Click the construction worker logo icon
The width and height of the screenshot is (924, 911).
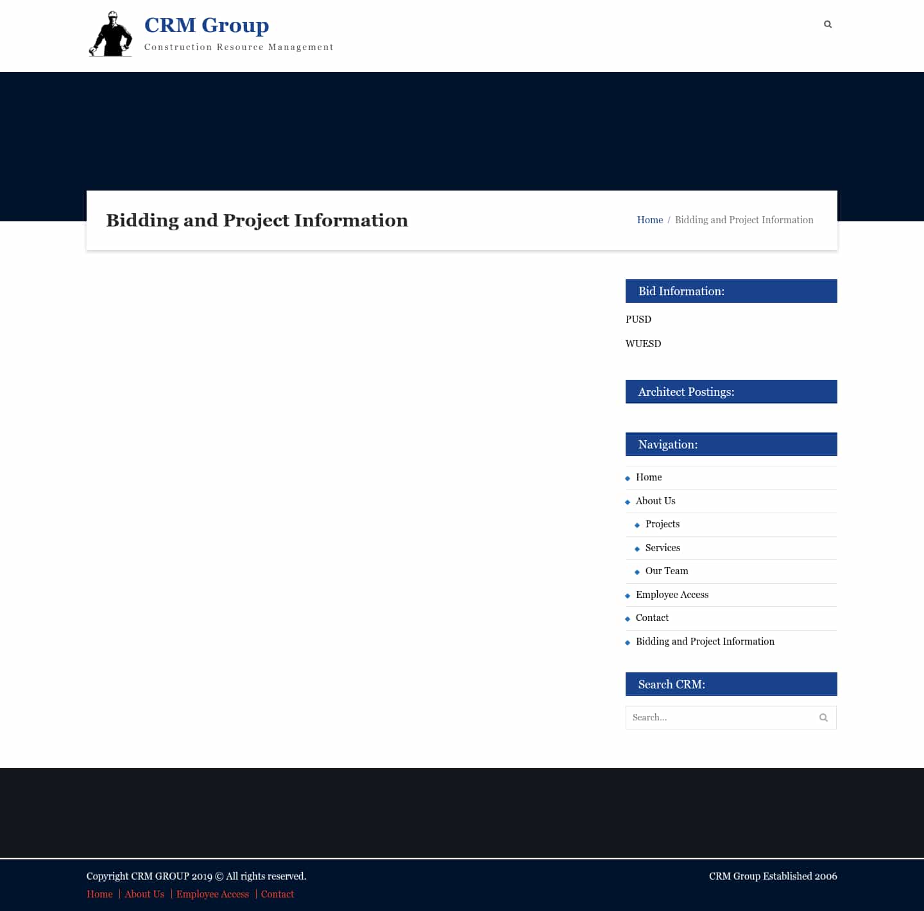[110, 33]
